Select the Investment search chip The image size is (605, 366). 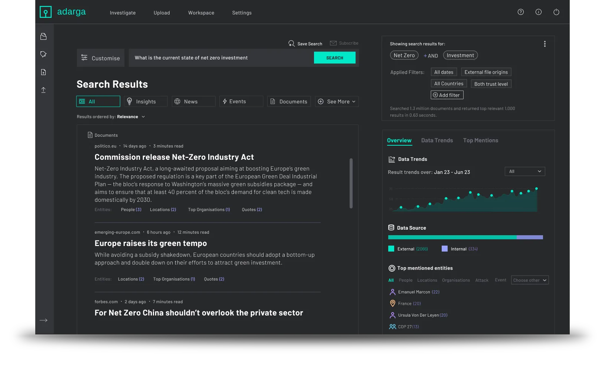coord(460,55)
